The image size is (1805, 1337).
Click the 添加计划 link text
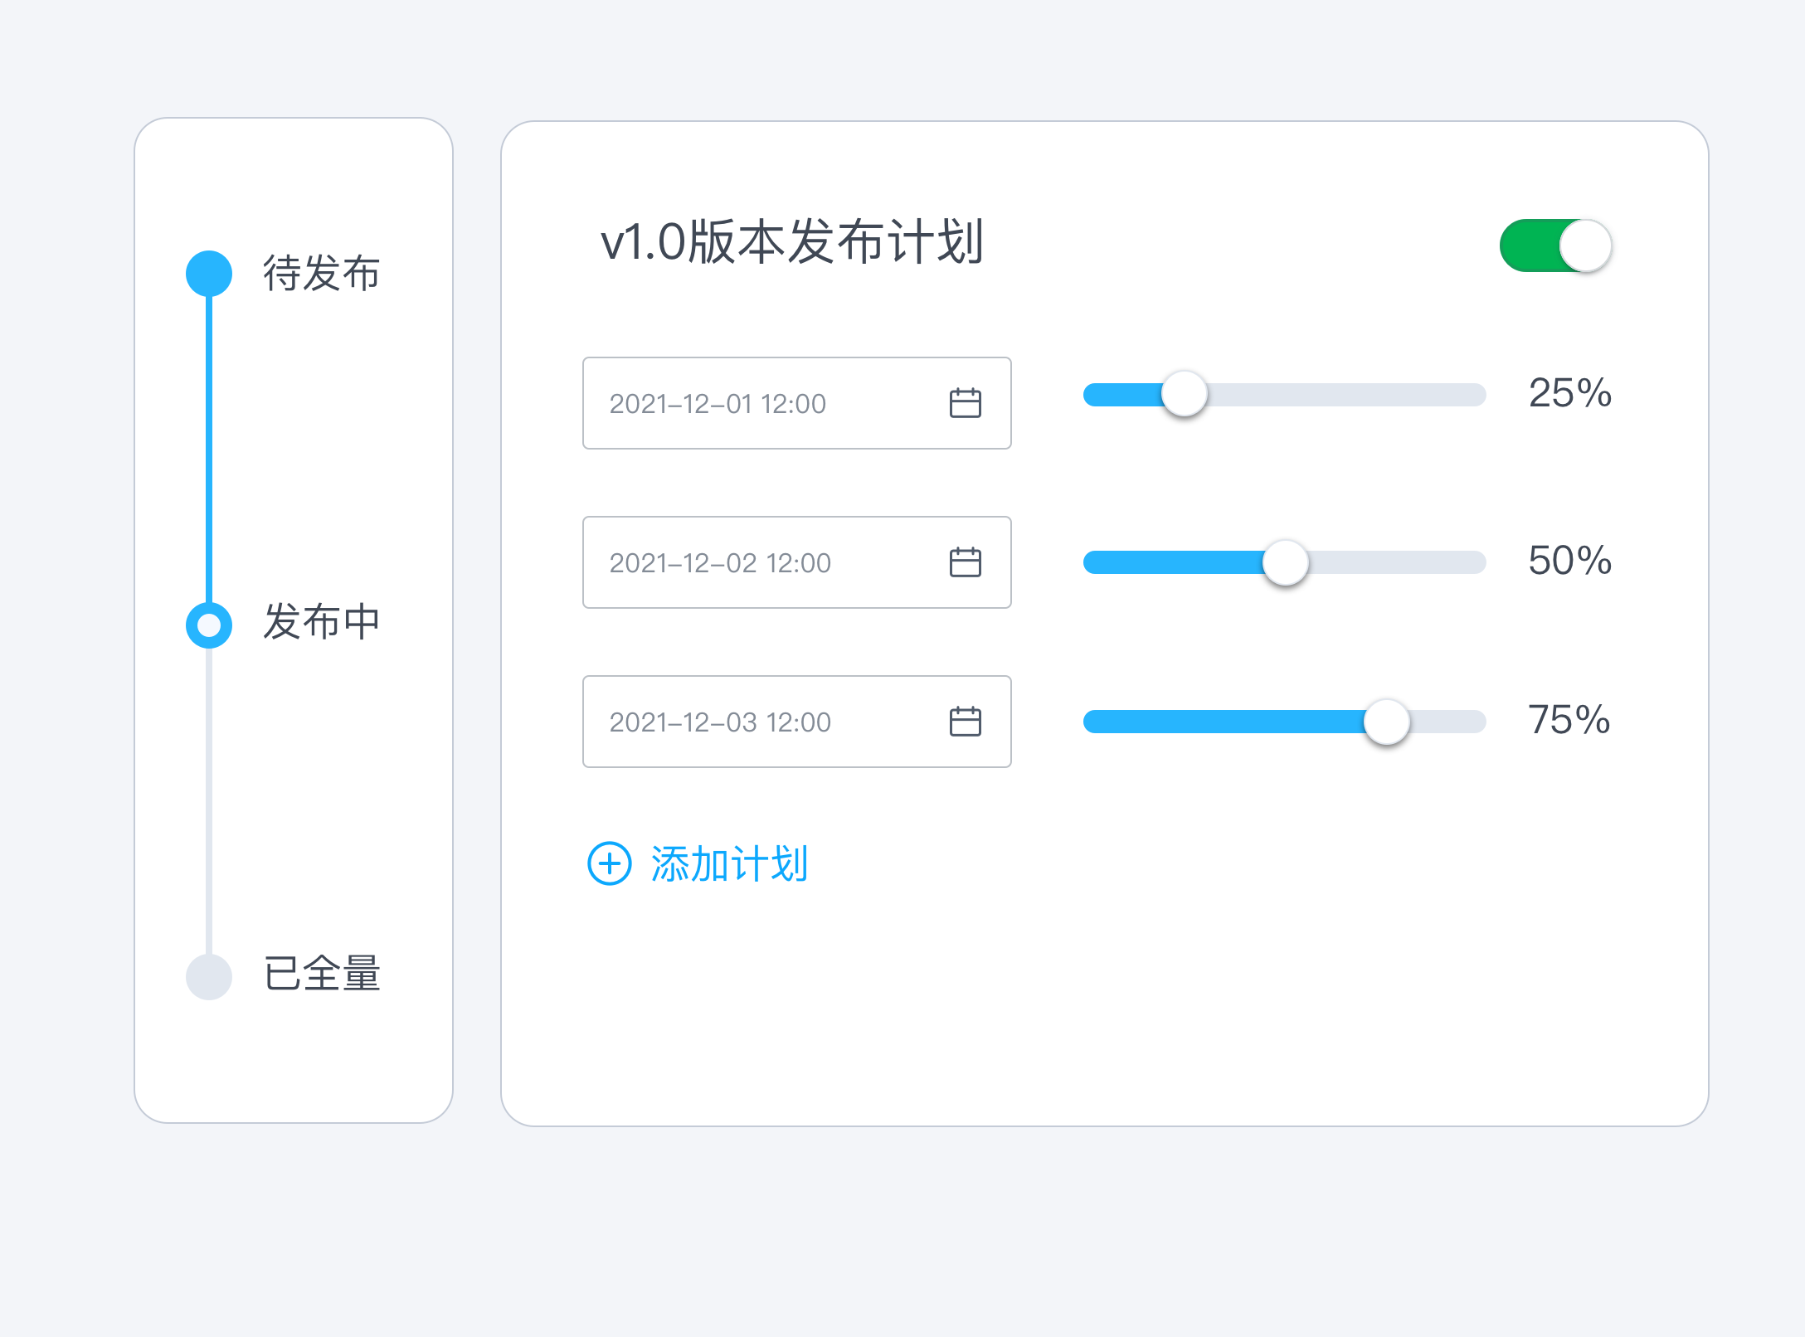pyautogui.click(x=728, y=864)
